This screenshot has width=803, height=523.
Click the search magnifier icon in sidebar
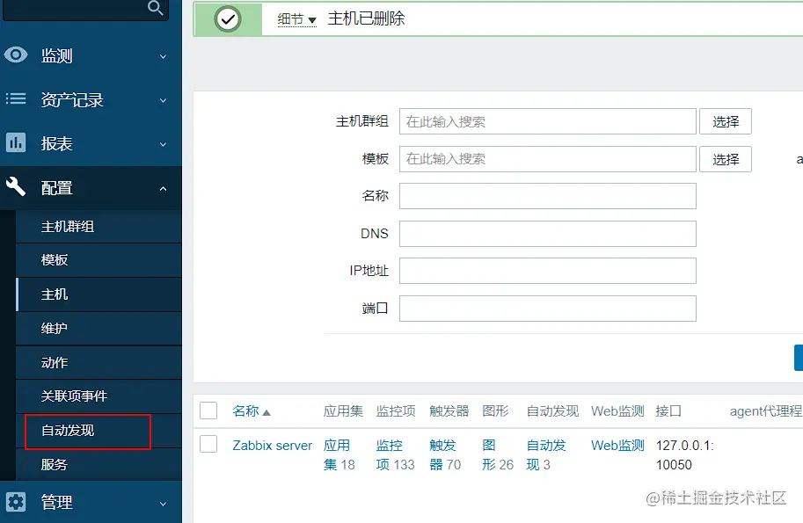pos(155,8)
